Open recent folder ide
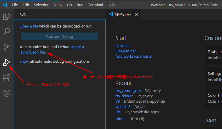The height and width of the screenshot is (129, 222). pyautogui.click(x=118, y=112)
